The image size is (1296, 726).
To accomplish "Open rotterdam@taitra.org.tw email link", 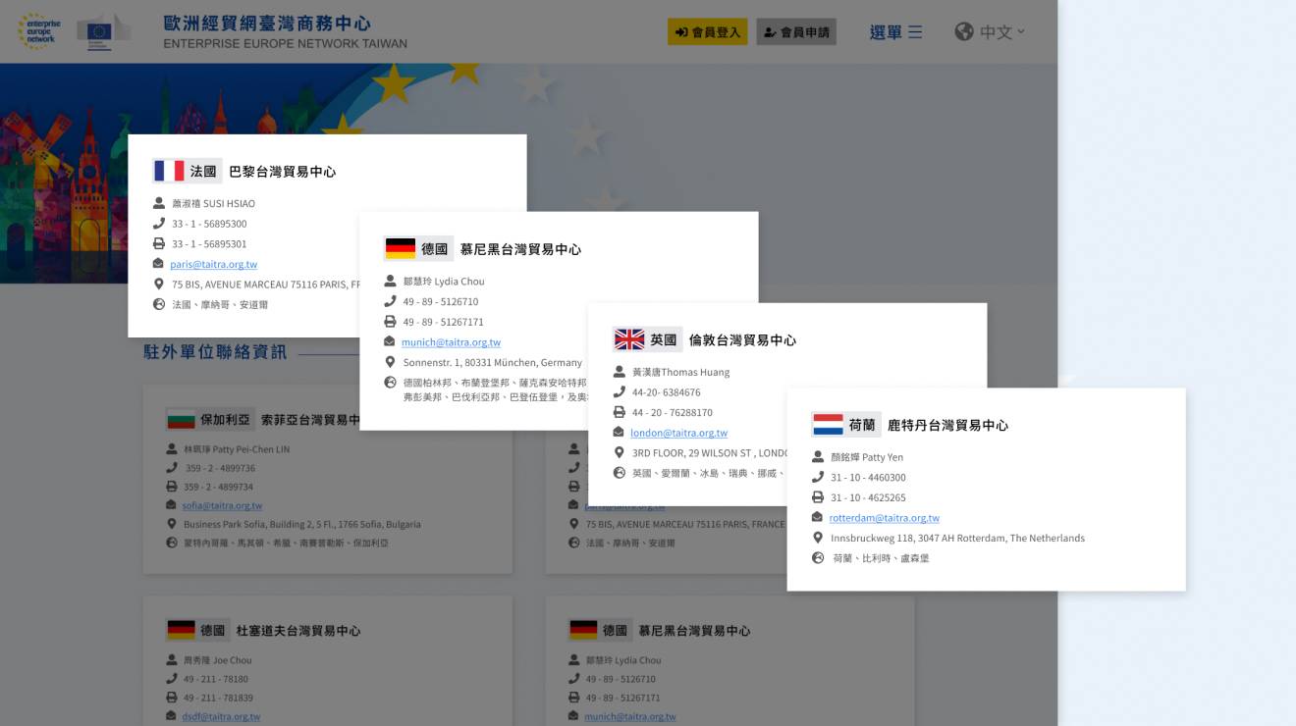I will 884,518.
